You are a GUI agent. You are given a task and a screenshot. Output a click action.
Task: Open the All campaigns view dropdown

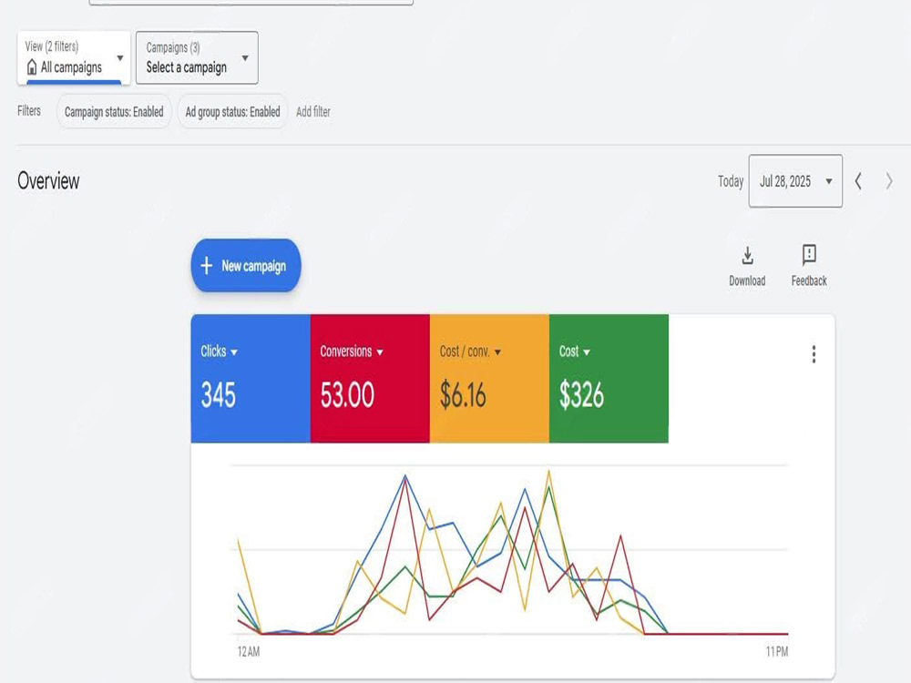click(x=74, y=57)
